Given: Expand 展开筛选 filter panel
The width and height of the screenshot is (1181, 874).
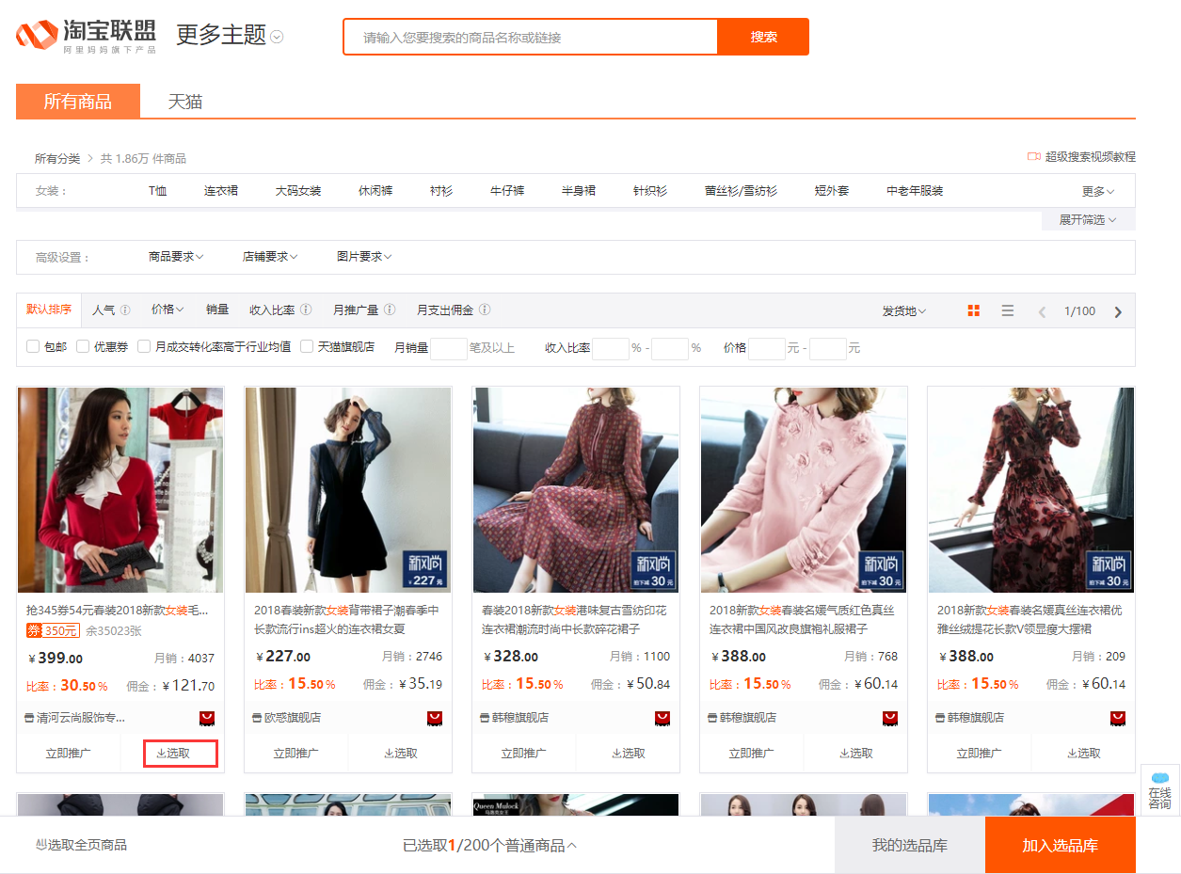Looking at the screenshot, I should pos(1088,220).
